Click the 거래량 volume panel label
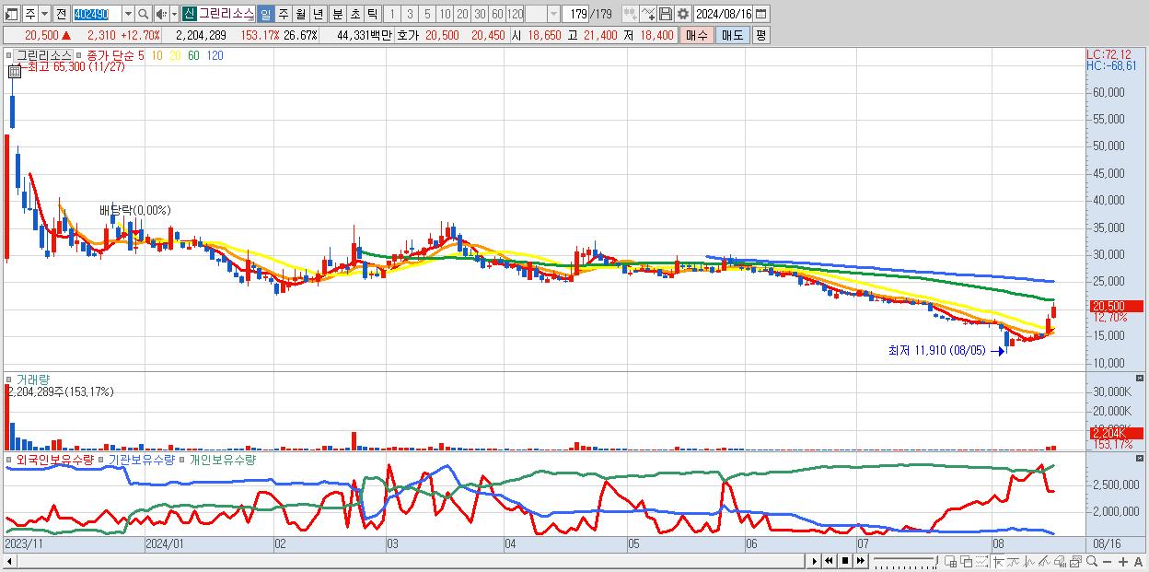The height and width of the screenshot is (572, 1149). [33, 379]
